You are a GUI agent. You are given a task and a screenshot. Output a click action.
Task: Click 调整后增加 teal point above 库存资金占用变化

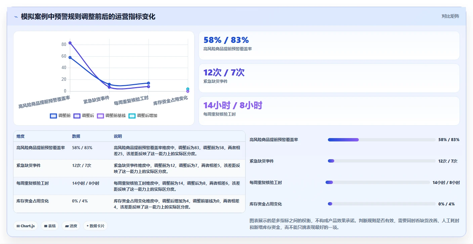pyautogui.click(x=188, y=89)
